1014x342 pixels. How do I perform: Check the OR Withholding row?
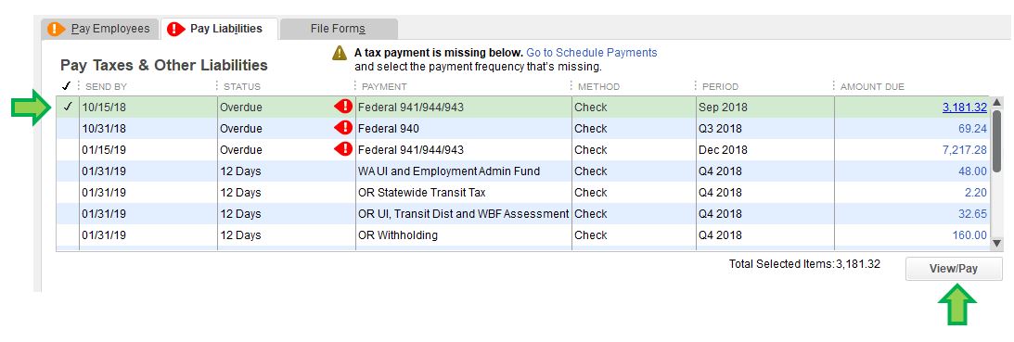(x=67, y=235)
